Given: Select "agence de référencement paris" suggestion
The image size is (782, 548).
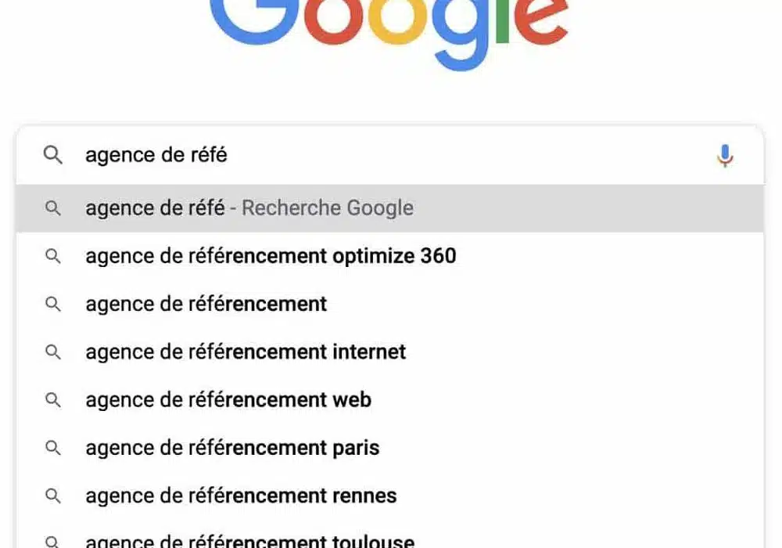Looking at the screenshot, I should point(232,449).
